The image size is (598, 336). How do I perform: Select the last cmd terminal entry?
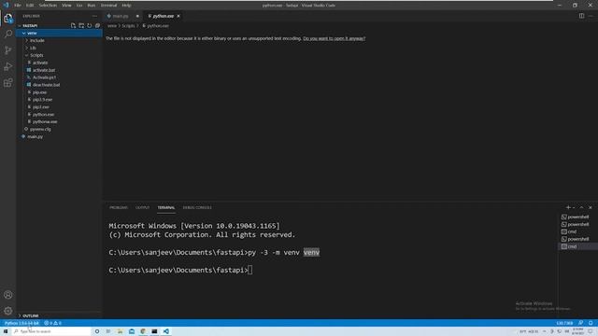577,246
